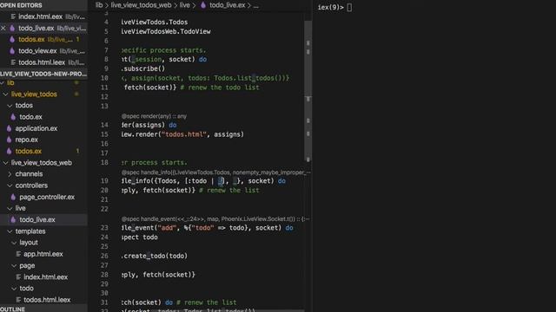Open todo.ex in explorer tree

point(31,117)
